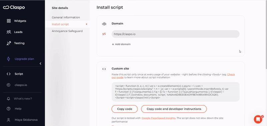Click the Install script page heading
The width and height of the screenshot is (267, 126).
(110, 7)
